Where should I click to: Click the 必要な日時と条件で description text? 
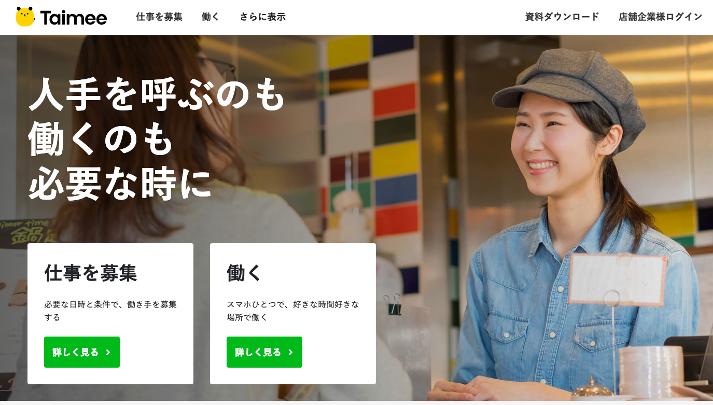110,311
